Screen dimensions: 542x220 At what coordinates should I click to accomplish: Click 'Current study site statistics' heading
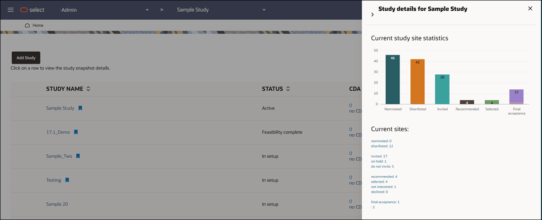(409, 38)
